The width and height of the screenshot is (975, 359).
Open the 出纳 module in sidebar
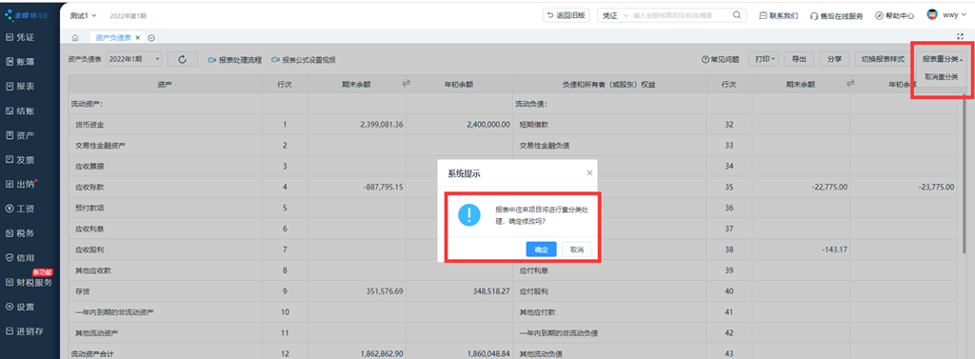20,184
